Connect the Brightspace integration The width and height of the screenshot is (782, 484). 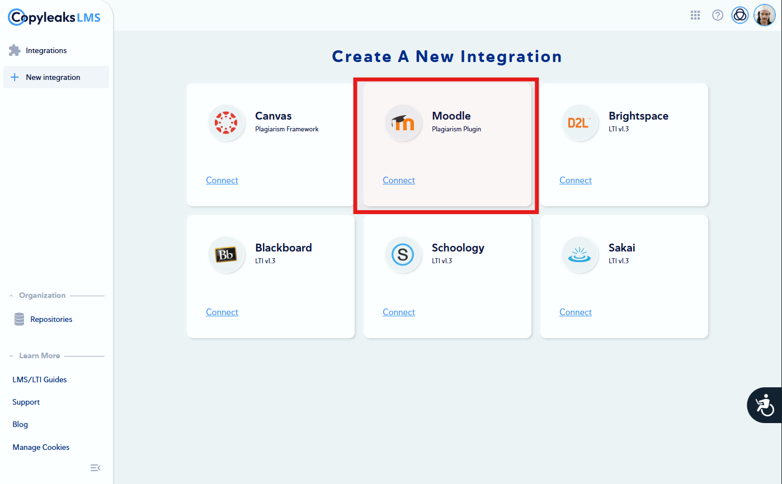[x=576, y=180]
